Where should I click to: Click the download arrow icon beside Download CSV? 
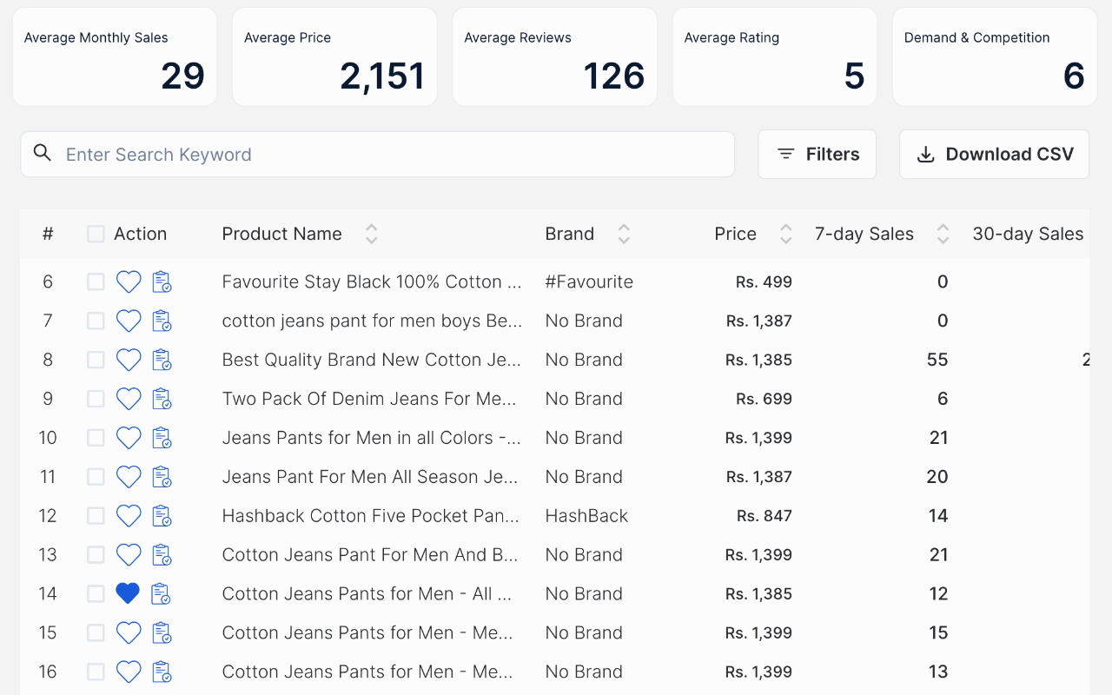[x=925, y=154]
